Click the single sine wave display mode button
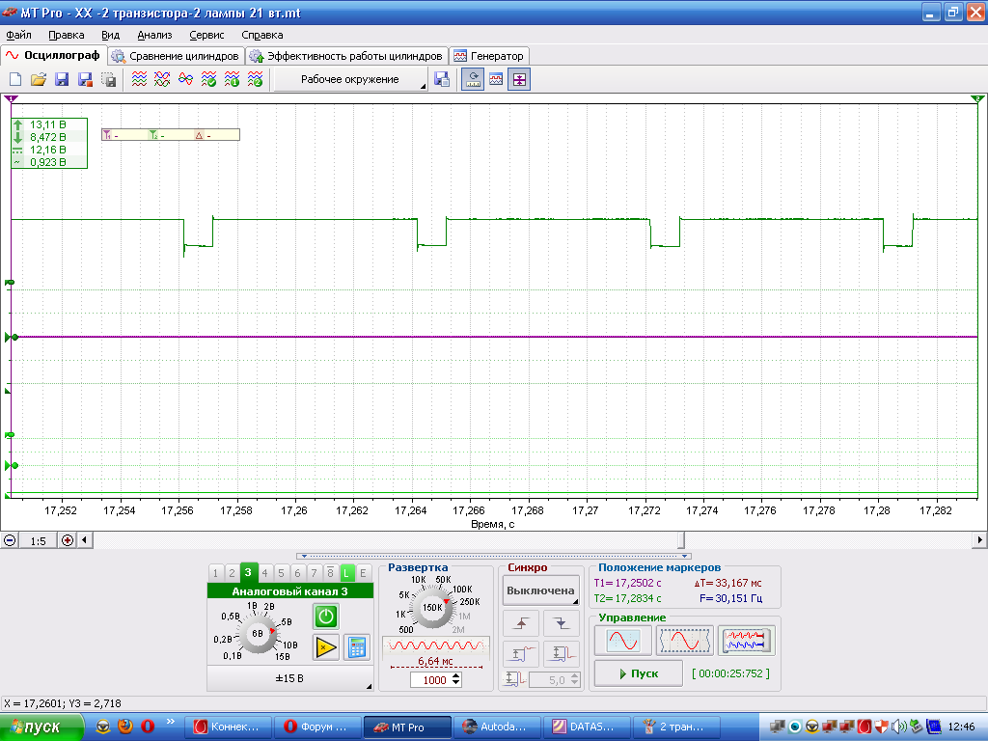 click(622, 641)
